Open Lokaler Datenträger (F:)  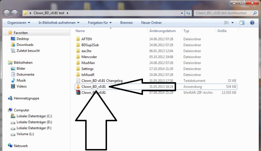pyautogui.click(x=34, y=128)
